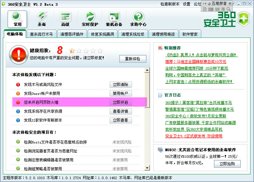Open link 荆轲,中国刺客史上真正的英雄
This screenshot has width=254, height=182.
click(196, 75)
